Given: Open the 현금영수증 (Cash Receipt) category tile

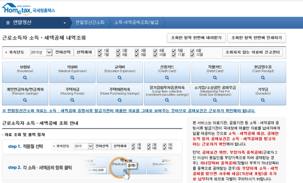Looking at the screenshot, I should 263,73.
